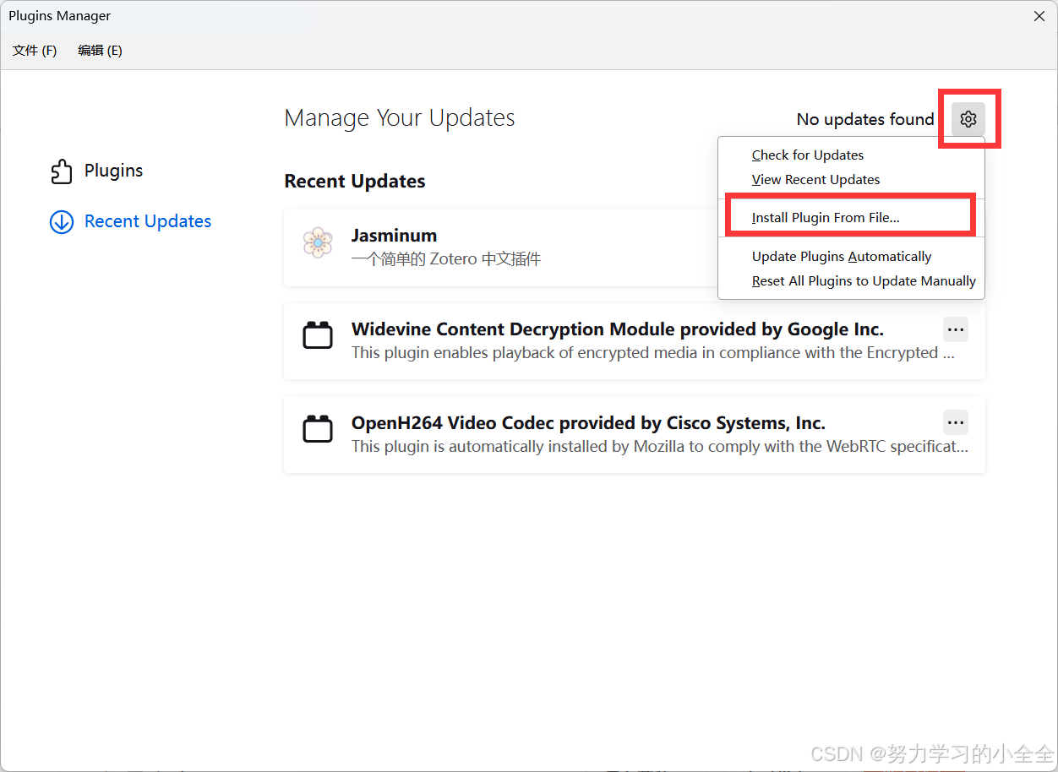Open the Widevine Content Decryption Module title

tap(618, 329)
